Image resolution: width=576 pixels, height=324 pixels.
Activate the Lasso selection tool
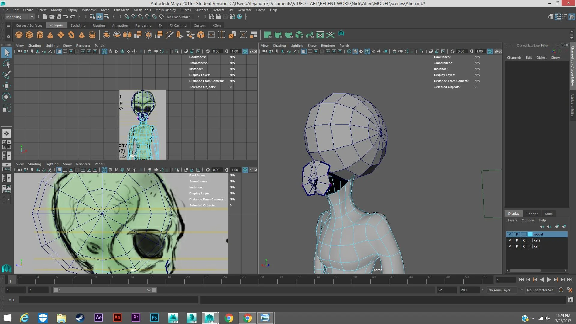[x=7, y=64]
